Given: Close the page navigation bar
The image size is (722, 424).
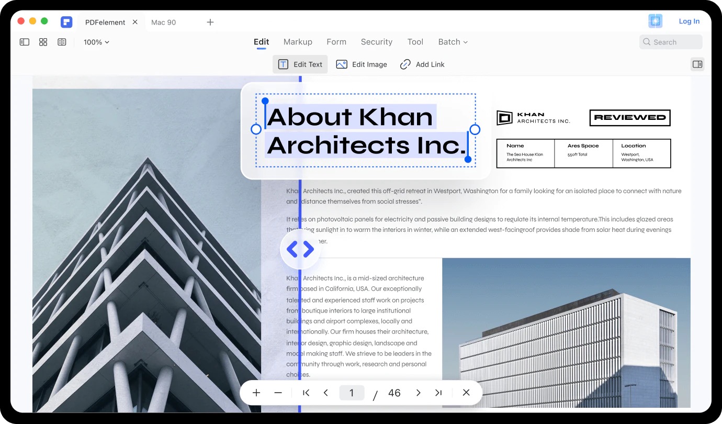Looking at the screenshot, I should pyautogui.click(x=466, y=393).
